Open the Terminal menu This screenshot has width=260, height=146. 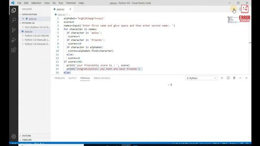coord(71,3)
